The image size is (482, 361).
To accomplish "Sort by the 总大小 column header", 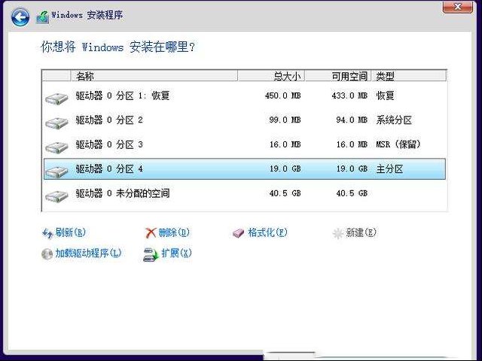I will pos(271,76).
